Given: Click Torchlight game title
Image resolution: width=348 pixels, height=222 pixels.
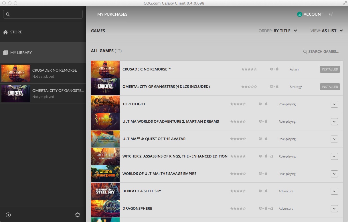Looking at the screenshot, I should click(134, 104).
